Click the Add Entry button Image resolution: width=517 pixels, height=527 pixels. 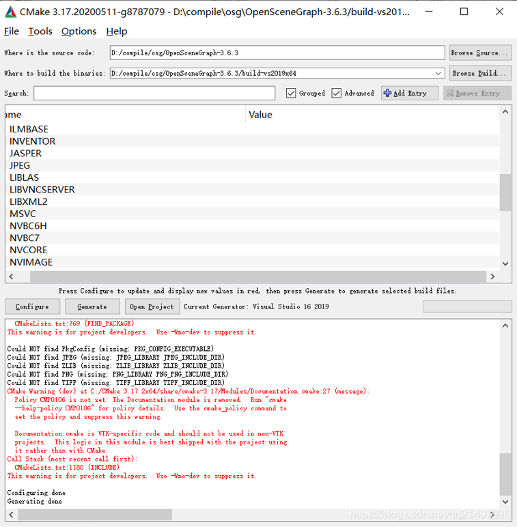pos(409,93)
